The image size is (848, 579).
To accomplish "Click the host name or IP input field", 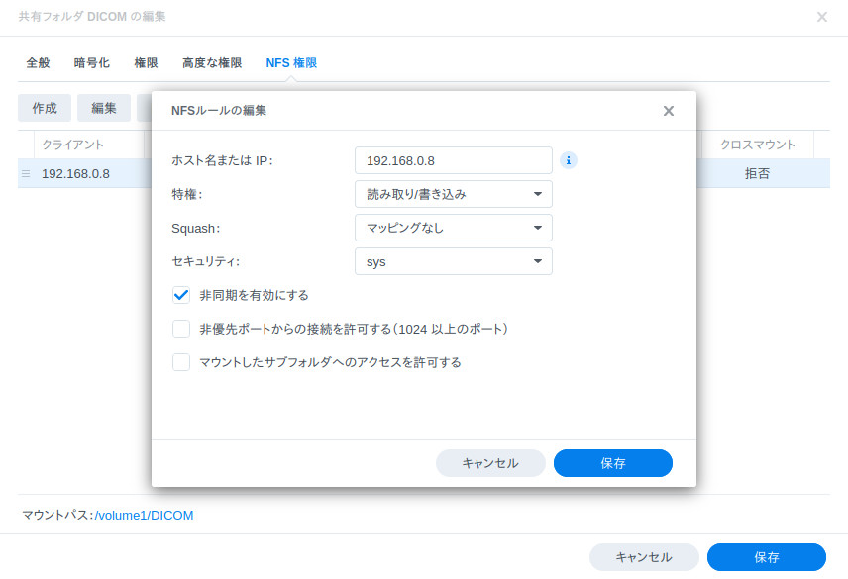I will [x=453, y=160].
